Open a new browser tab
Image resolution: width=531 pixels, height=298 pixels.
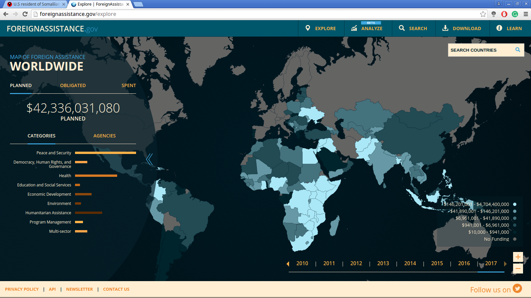pos(138,4)
